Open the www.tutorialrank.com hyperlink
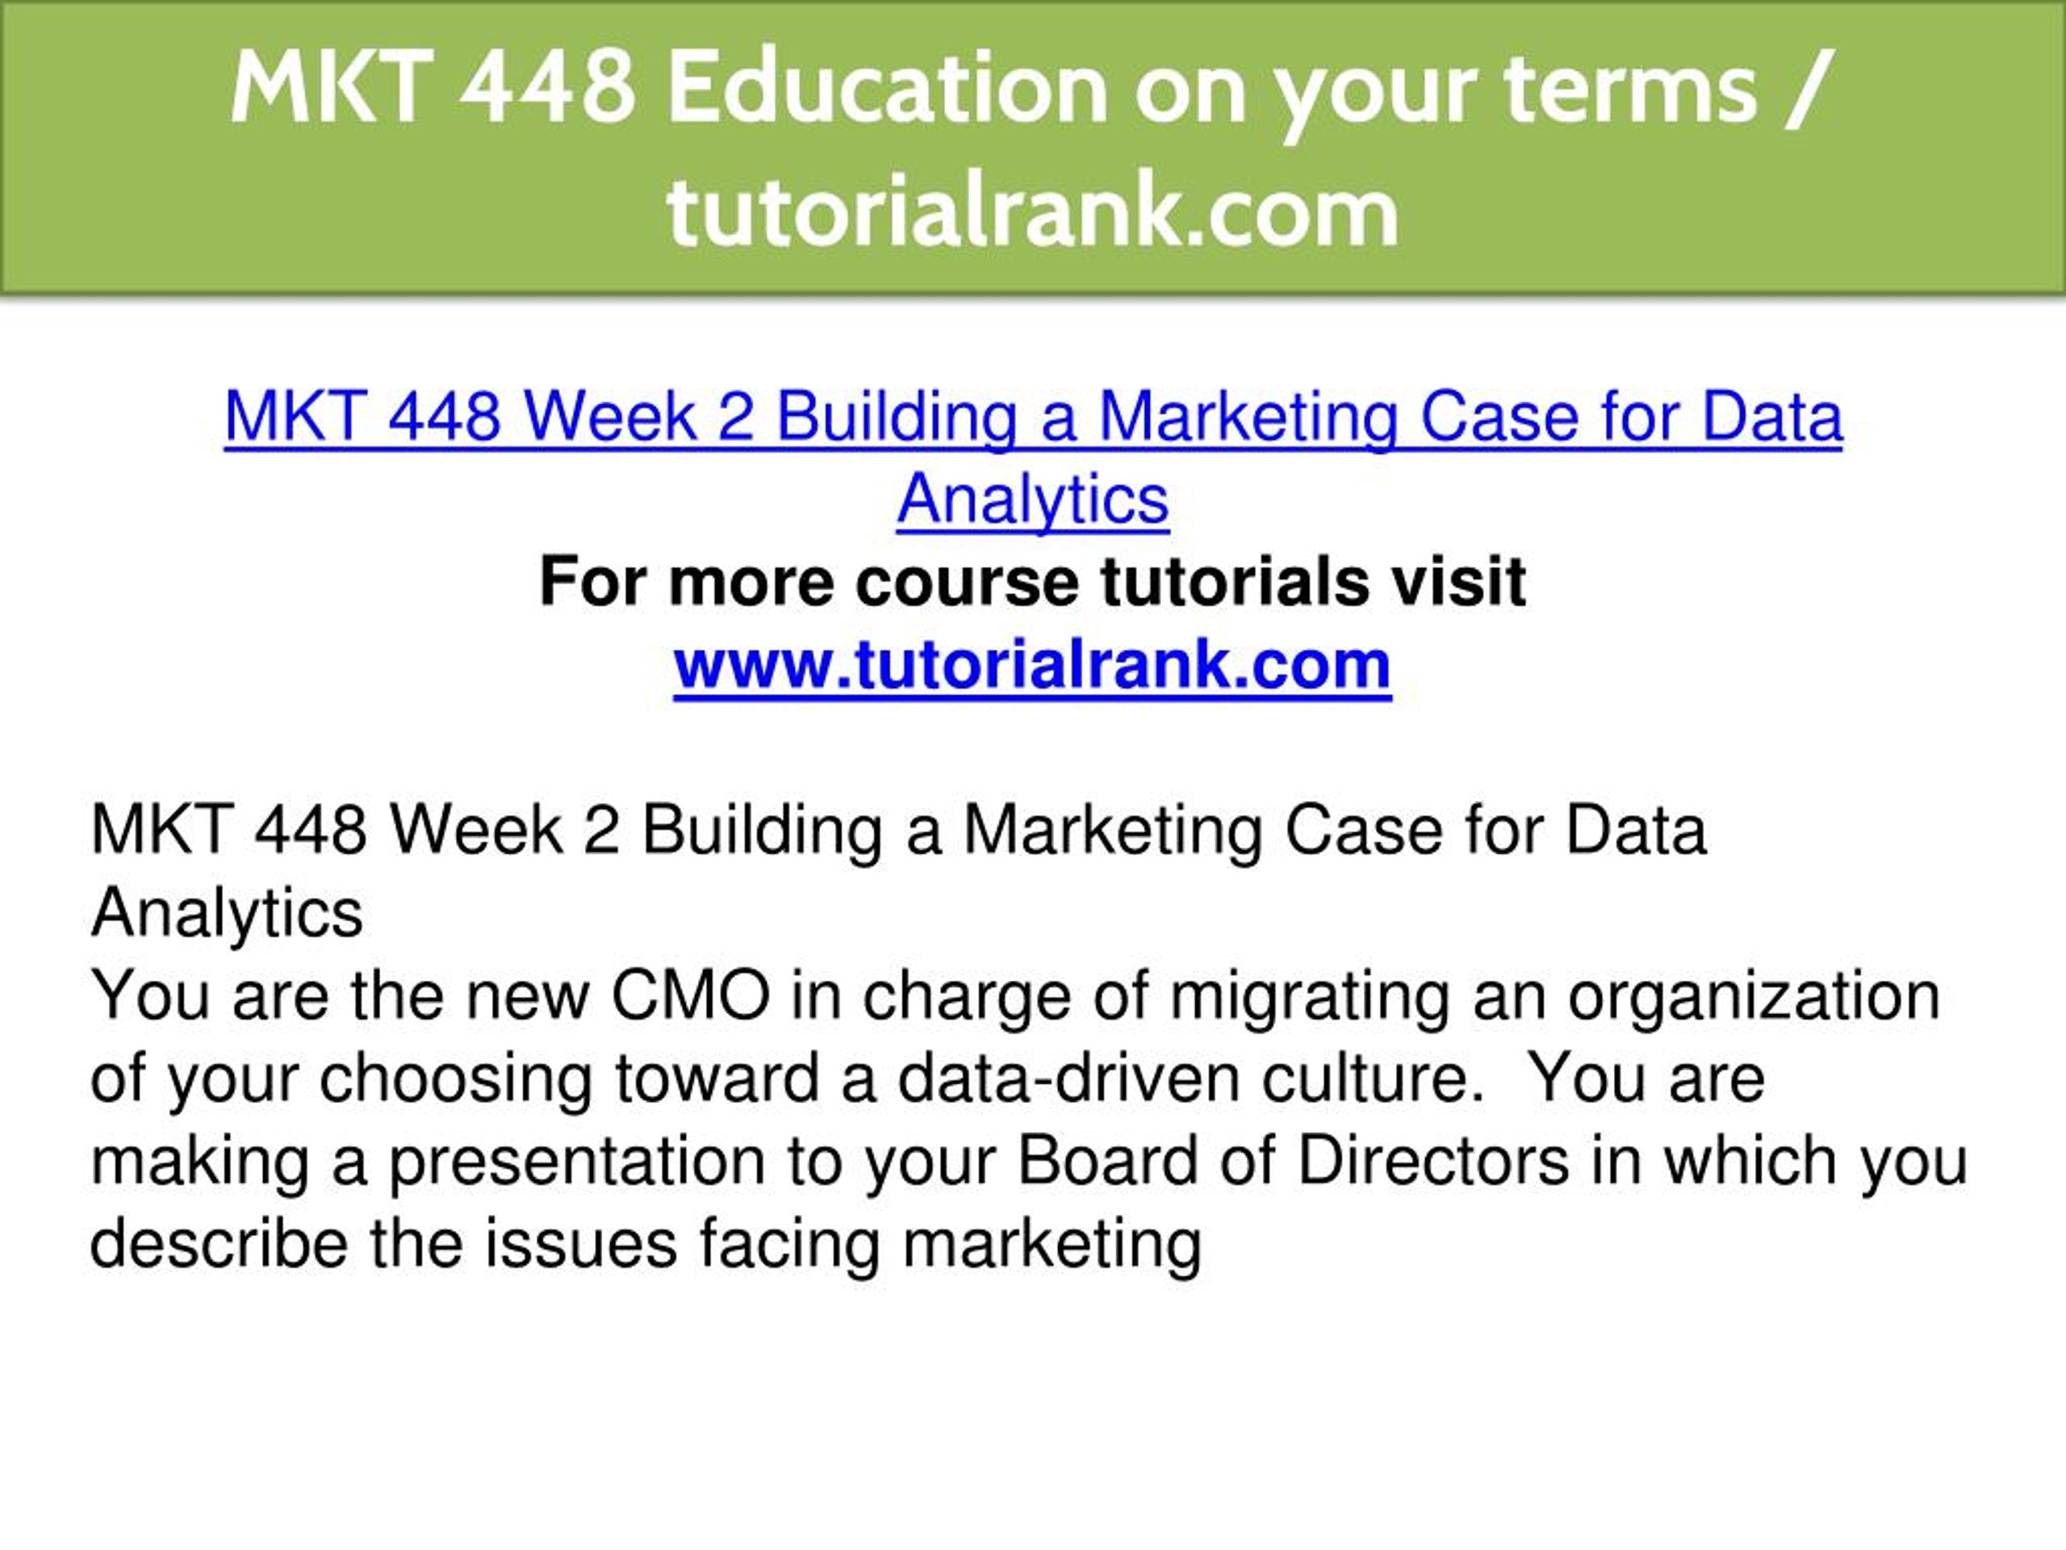 pyautogui.click(x=1032, y=665)
